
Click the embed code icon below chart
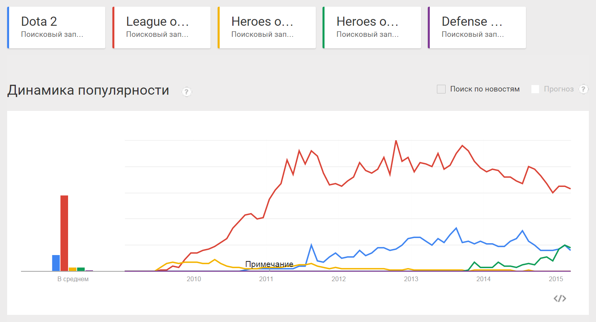coord(560,298)
